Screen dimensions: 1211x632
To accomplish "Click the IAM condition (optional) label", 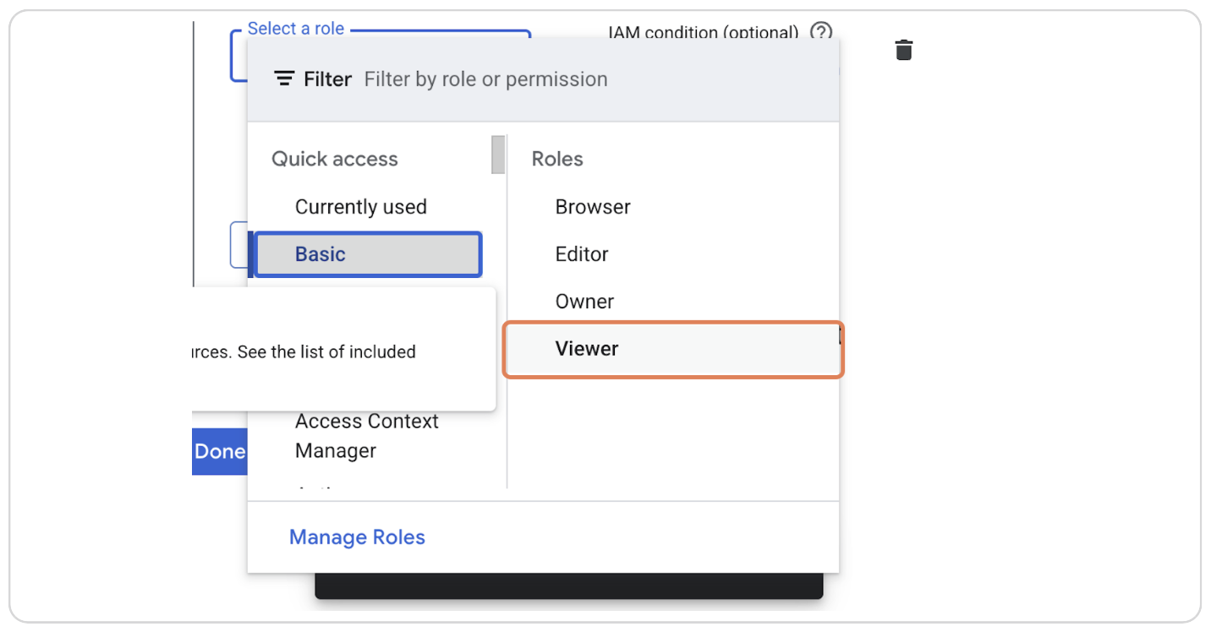I will [x=703, y=33].
